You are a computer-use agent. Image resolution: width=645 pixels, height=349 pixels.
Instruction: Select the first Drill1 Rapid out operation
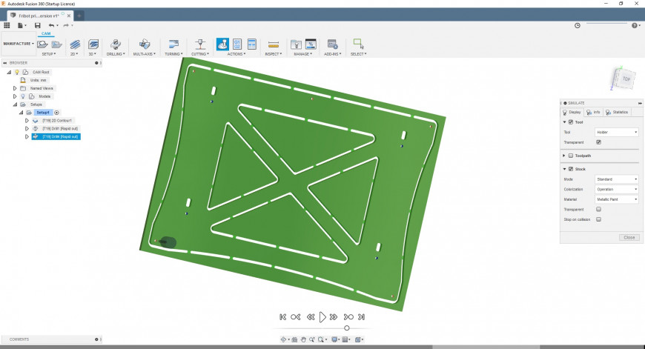click(x=60, y=129)
